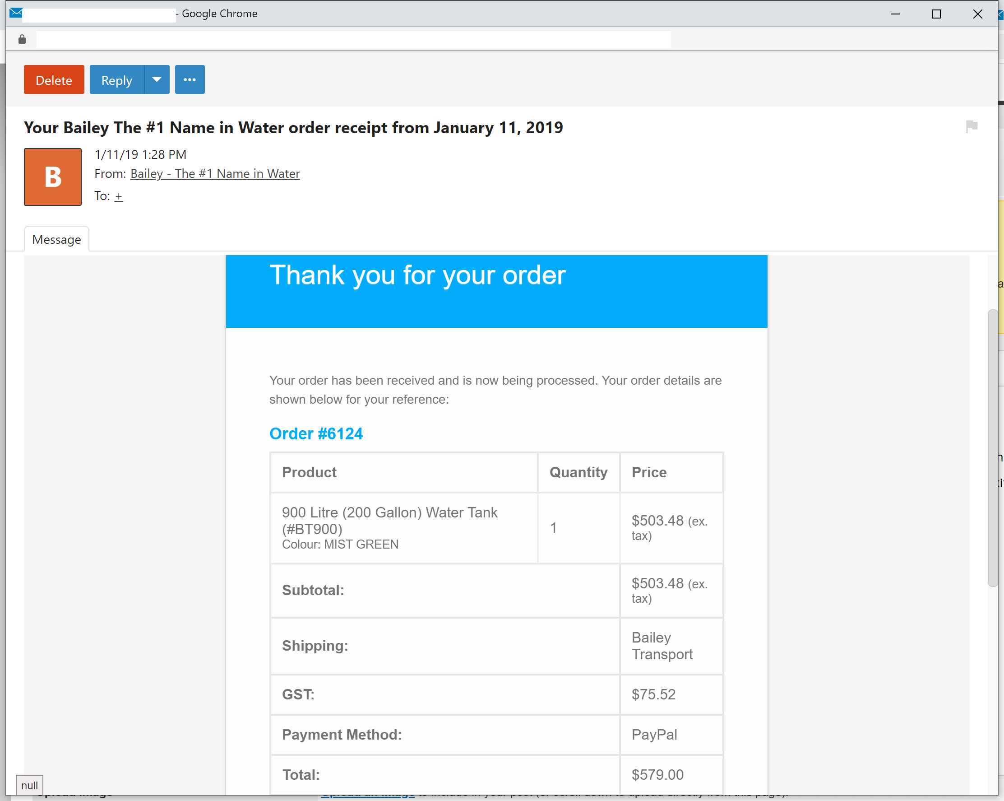The image size is (1004, 801).
Task: Expand recipients with the plus link
Action: click(119, 196)
